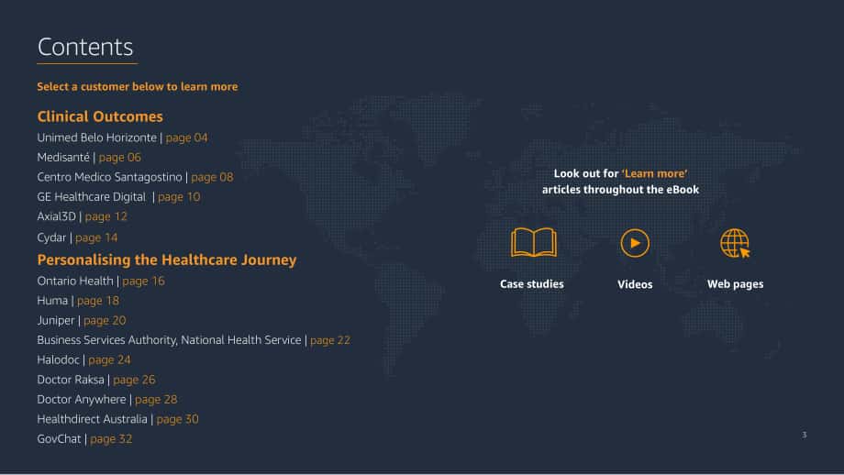Screen dimensions: 844x475
Task: Click the Videos label
Action: point(635,284)
